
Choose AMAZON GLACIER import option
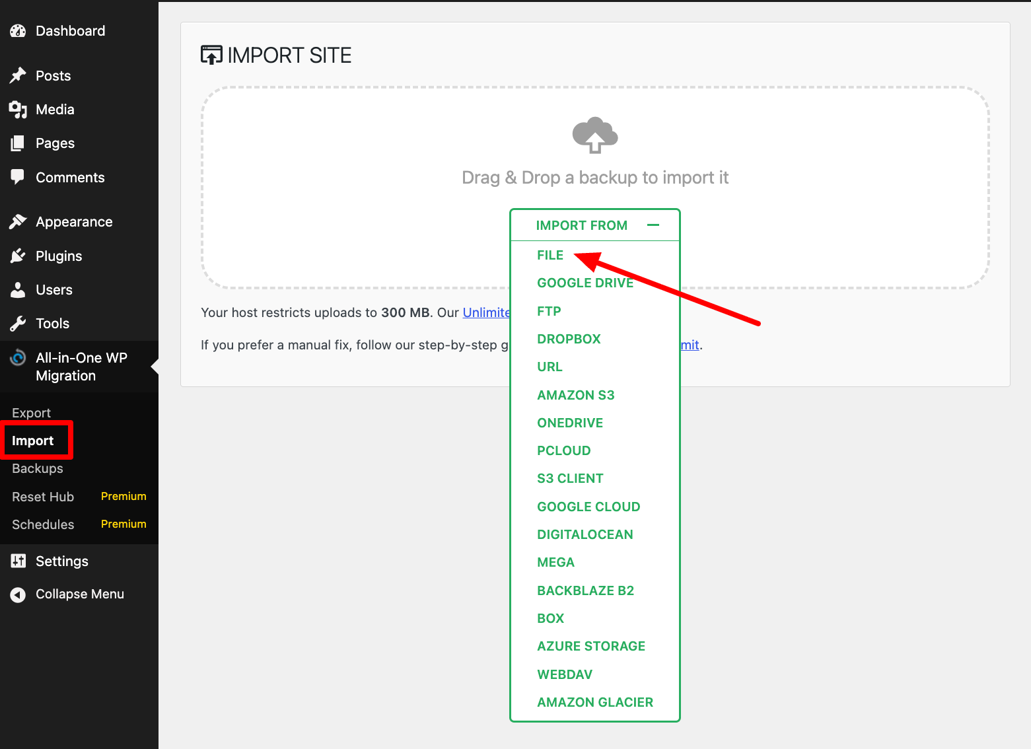click(x=595, y=702)
